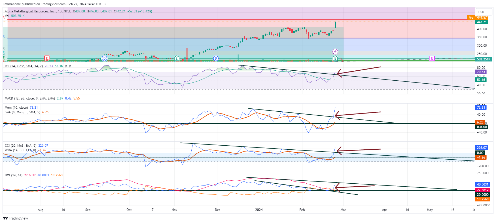The height and width of the screenshot is (223, 496).
Task: Click the 20.0000 DMI level label
Action: coord(482,195)
